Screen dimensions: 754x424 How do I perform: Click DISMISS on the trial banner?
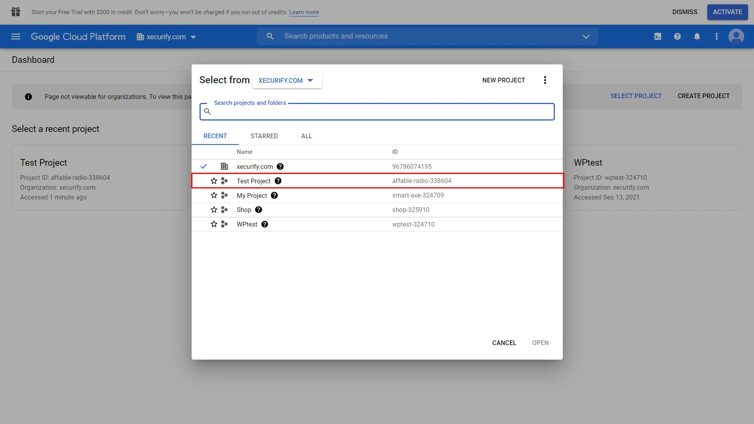pos(685,12)
